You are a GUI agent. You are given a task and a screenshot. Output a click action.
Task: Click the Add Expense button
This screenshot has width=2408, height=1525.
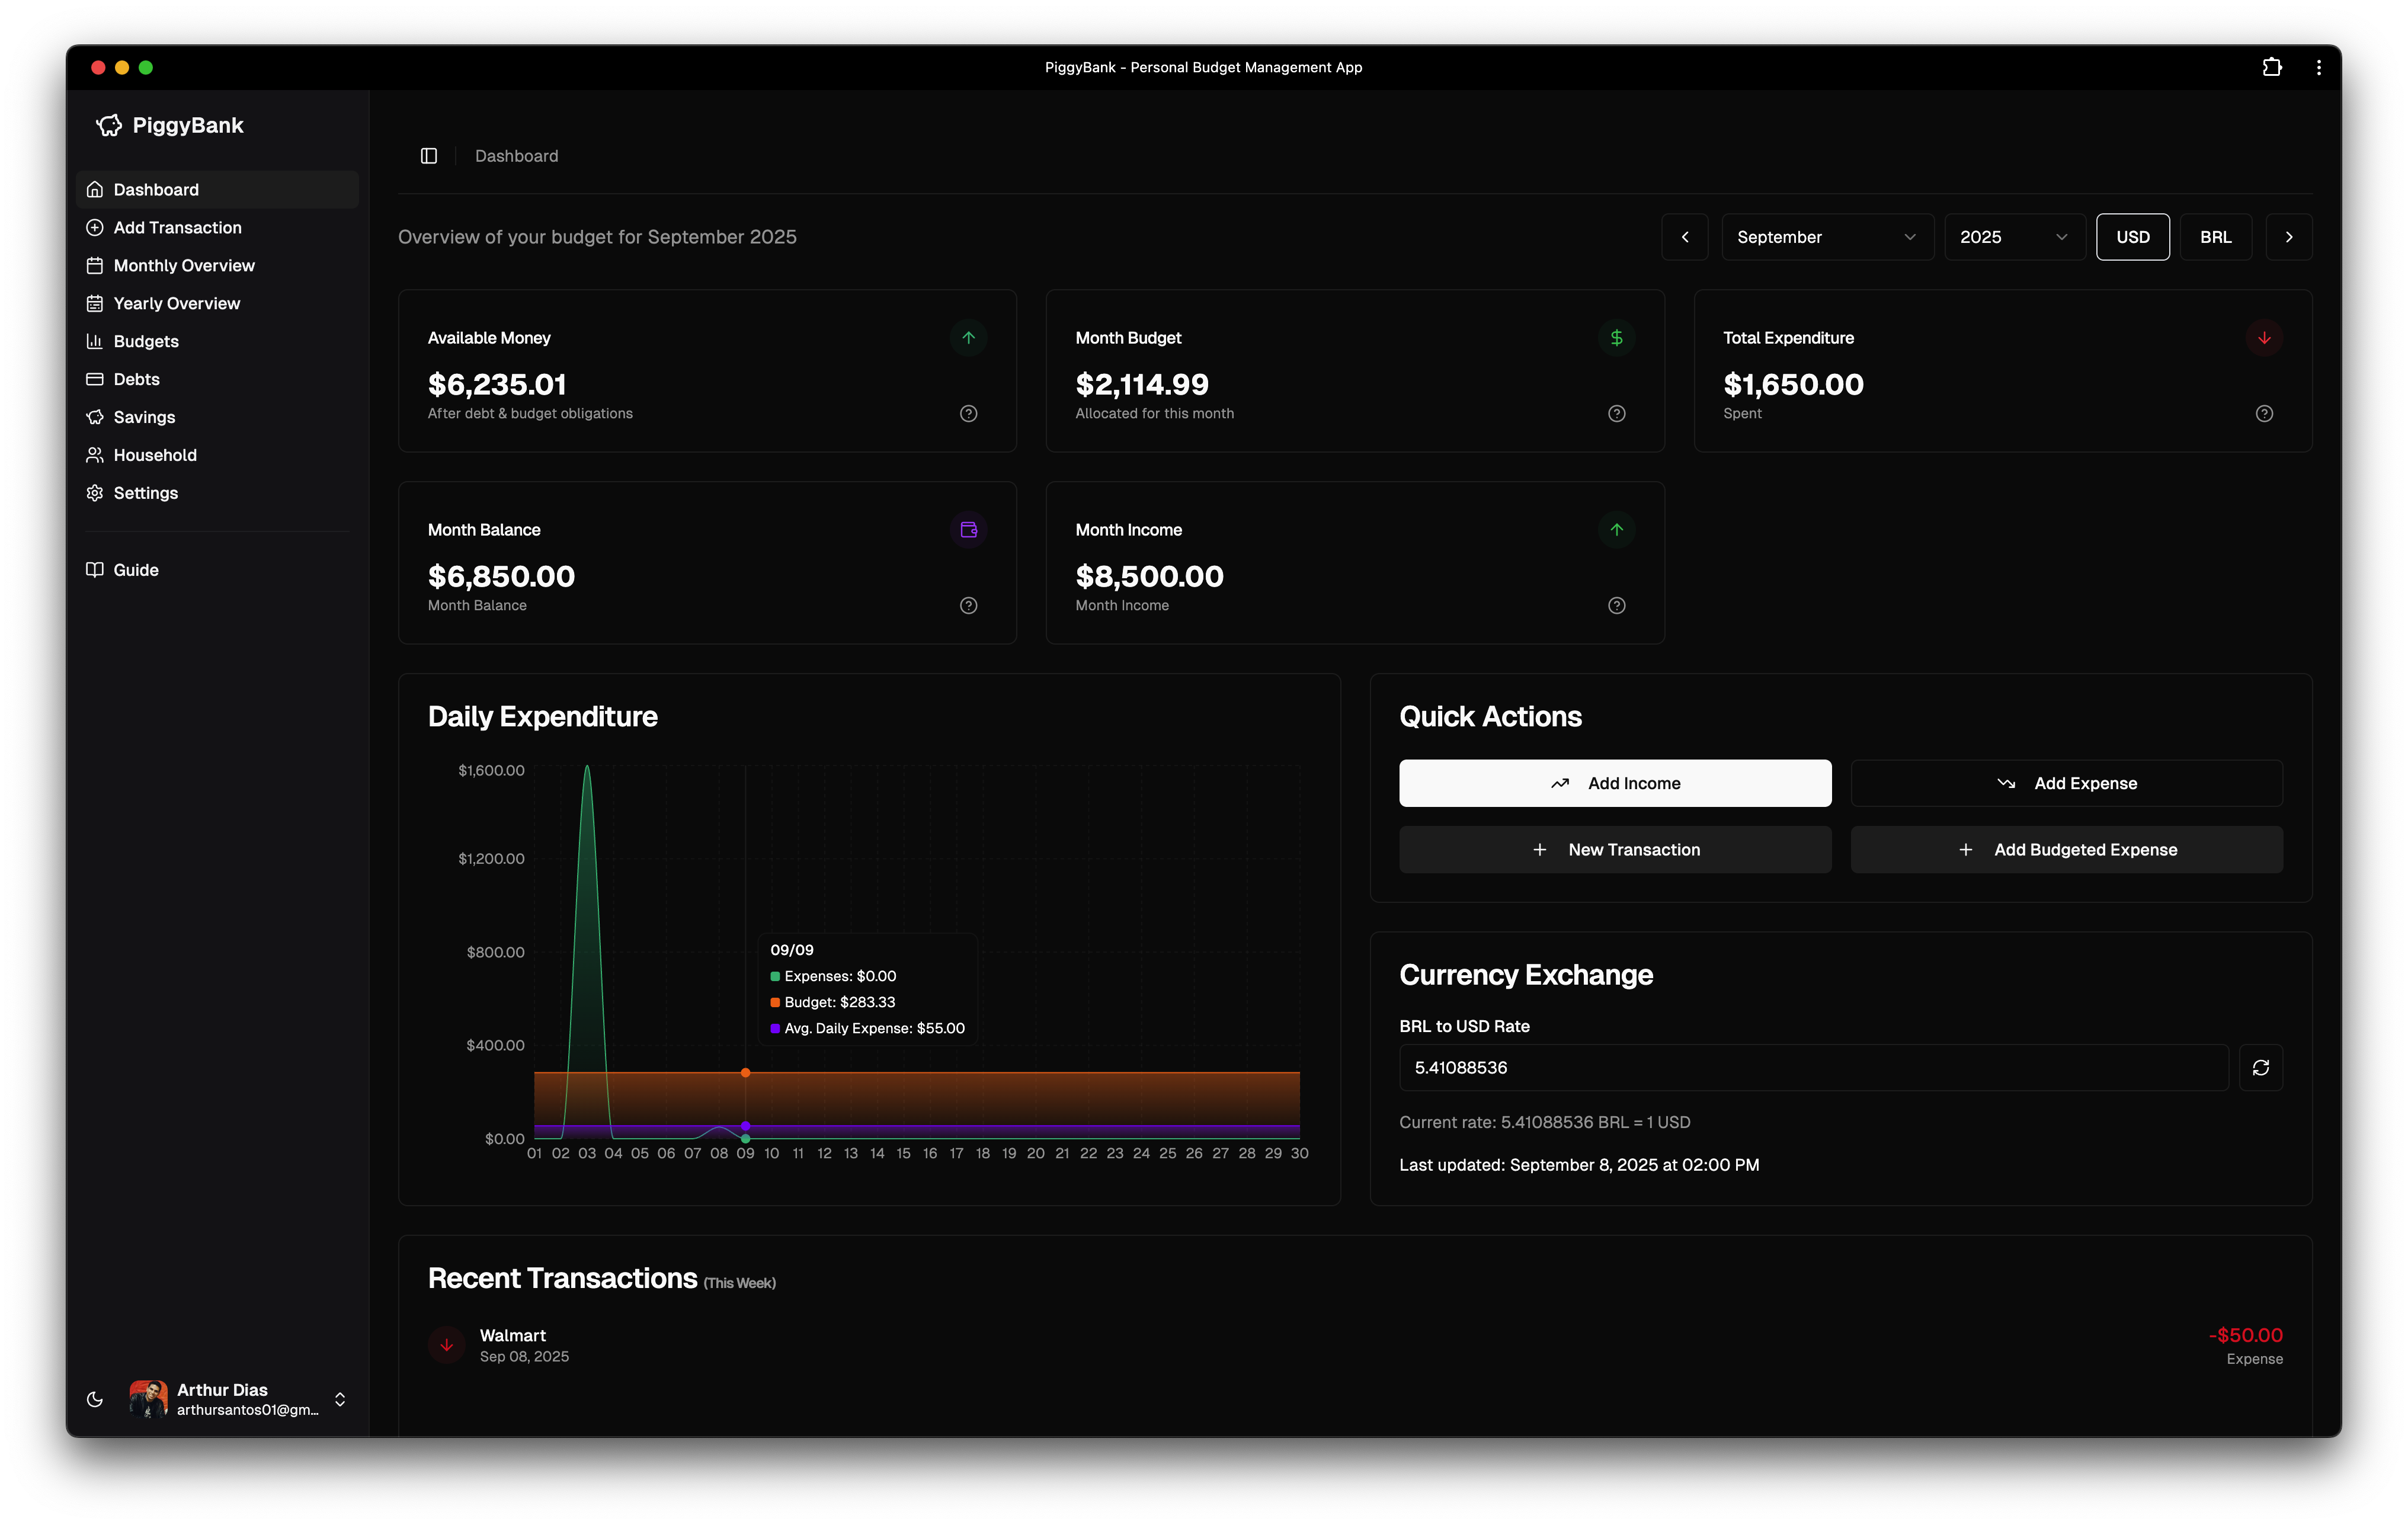[2066, 784]
